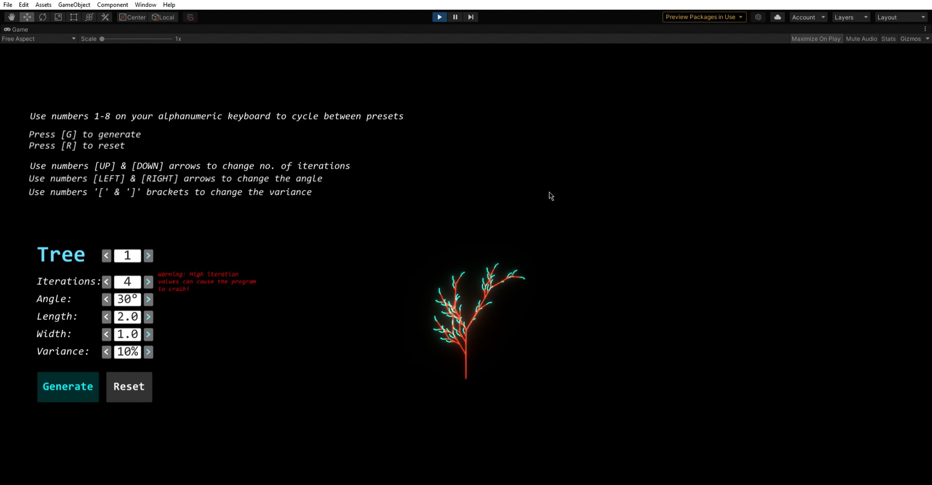This screenshot has width=932, height=485.
Task: Select the Hand tool in toolbar
Action: click(x=12, y=17)
